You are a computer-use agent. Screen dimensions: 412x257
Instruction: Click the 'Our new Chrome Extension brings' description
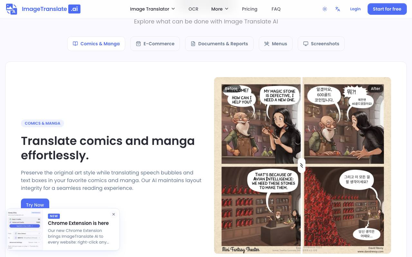79,236
